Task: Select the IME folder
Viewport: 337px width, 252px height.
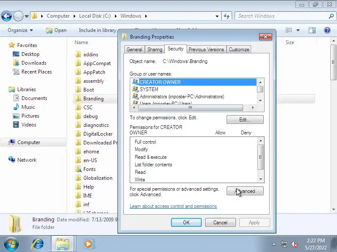Action: coord(83,195)
